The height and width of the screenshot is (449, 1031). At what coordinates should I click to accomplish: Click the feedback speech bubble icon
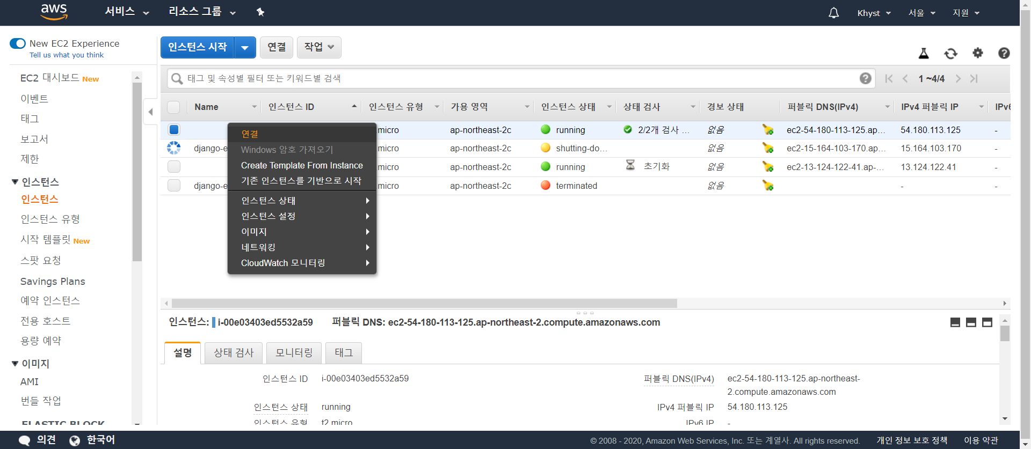click(25, 440)
